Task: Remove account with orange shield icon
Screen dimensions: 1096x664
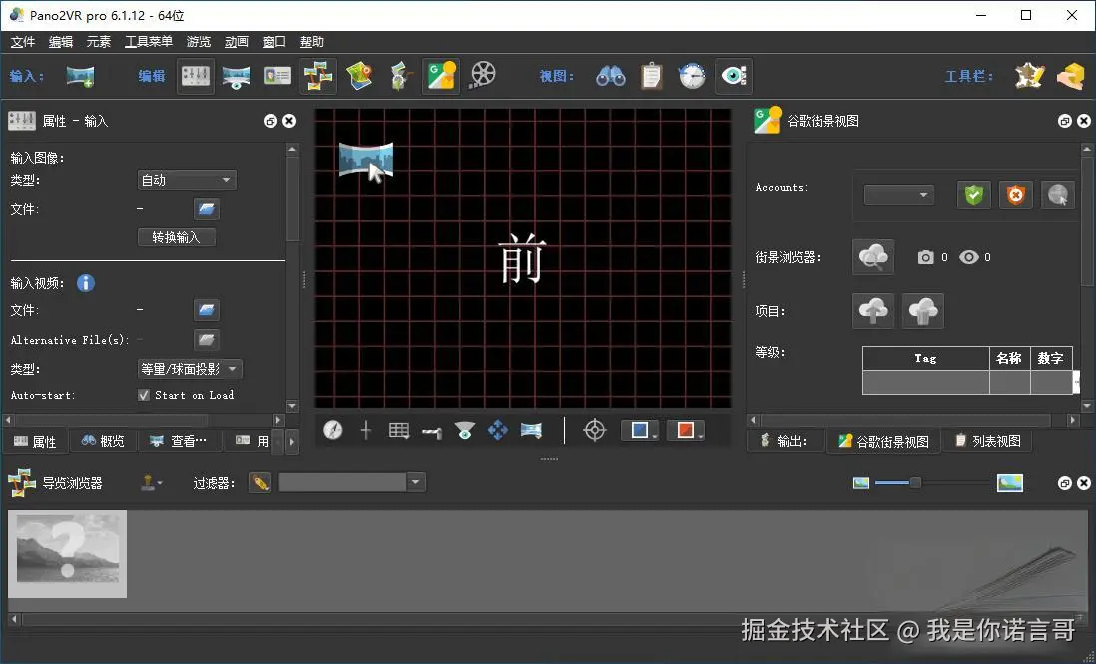Action: pyautogui.click(x=1015, y=194)
